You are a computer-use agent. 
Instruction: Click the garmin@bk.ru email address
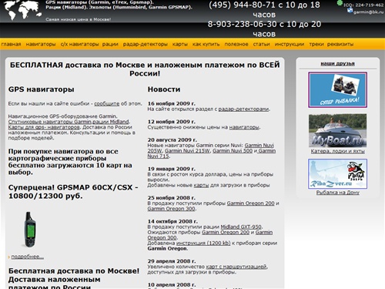[x=368, y=12]
